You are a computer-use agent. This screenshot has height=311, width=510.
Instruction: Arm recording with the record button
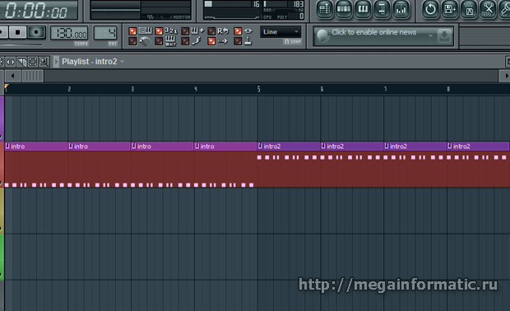point(36,32)
